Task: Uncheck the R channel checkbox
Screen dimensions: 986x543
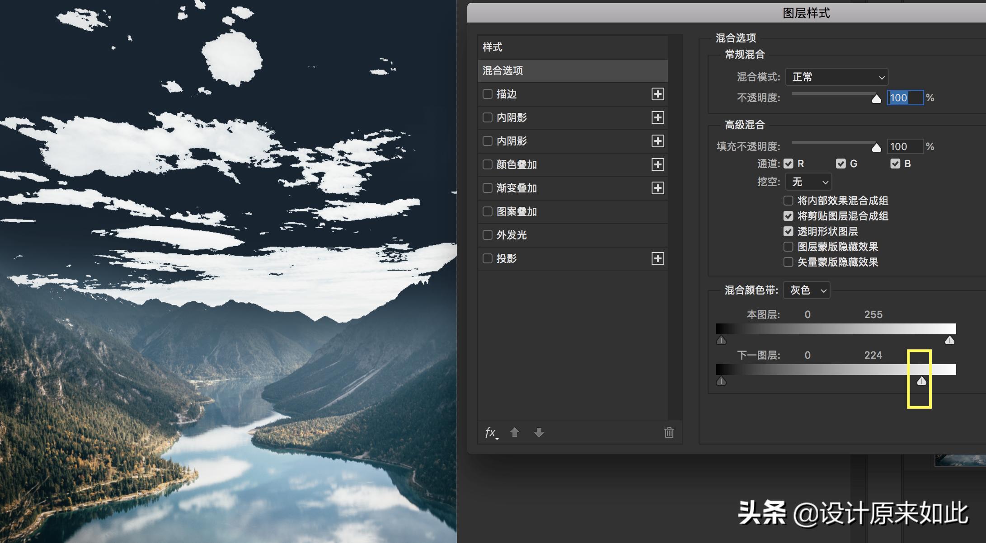Action: click(x=789, y=164)
